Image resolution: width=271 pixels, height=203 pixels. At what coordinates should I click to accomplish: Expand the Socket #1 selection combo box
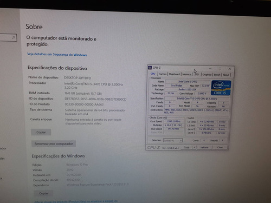[x=173, y=140]
